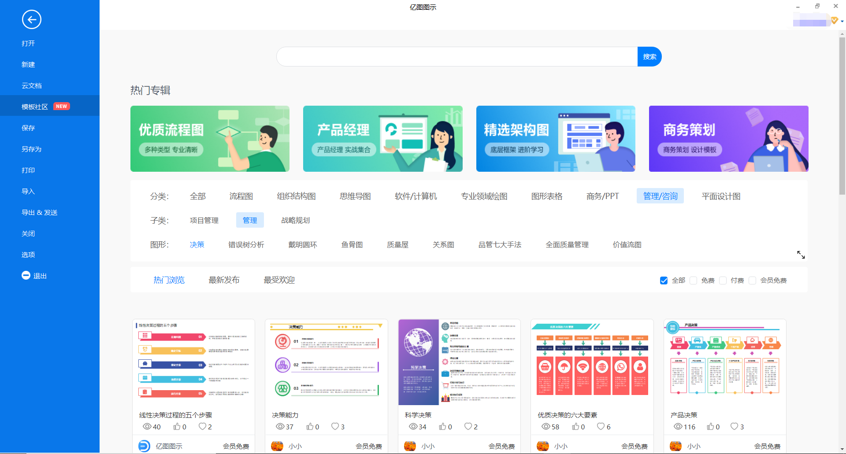Click the back arrow circle icon
Screen dimensions: 846x454
click(32, 19)
